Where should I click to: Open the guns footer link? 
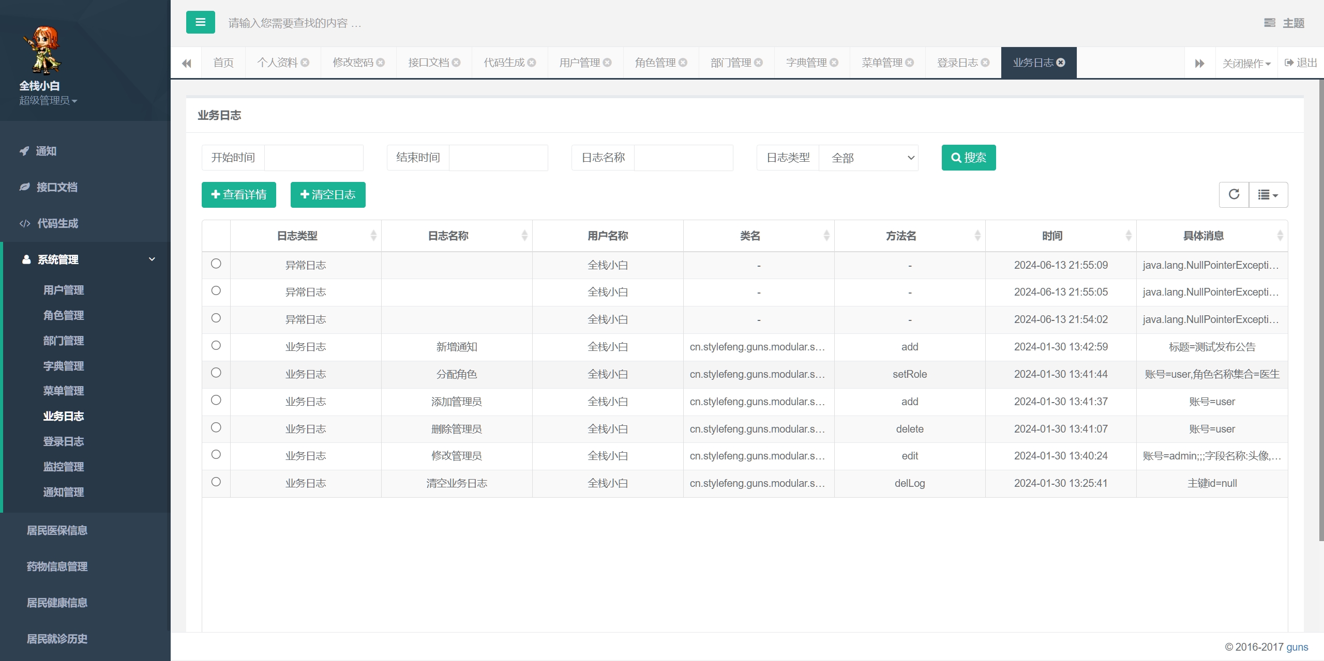click(1297, 647)
